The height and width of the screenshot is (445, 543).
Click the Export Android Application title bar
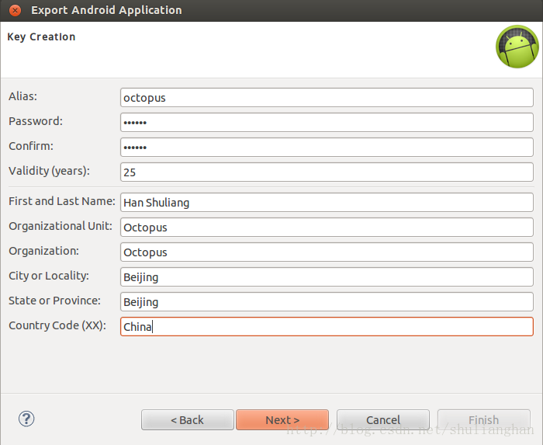(271, 10)
